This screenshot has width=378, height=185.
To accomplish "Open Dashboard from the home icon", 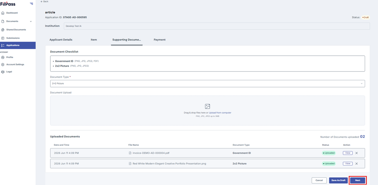I will [x=3, y=13].
